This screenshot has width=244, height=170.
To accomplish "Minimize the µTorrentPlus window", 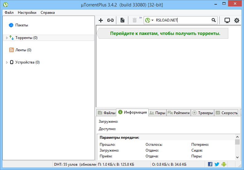I will point(216,4).
